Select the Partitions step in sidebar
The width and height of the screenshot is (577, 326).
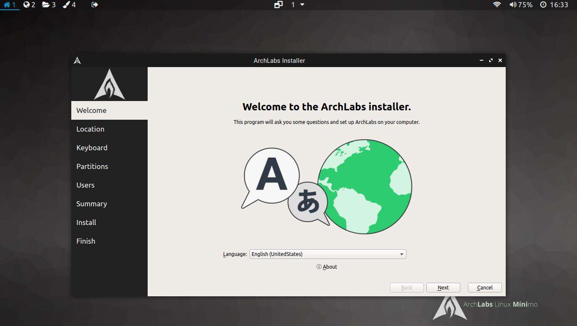[109, 166]
